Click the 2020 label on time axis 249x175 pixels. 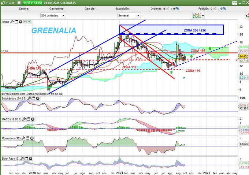(32, 173)
